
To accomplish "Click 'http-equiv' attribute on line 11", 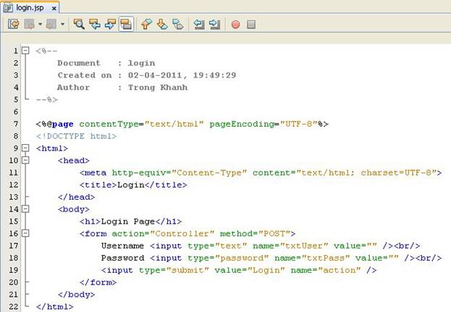I will [x=139, y=172].
